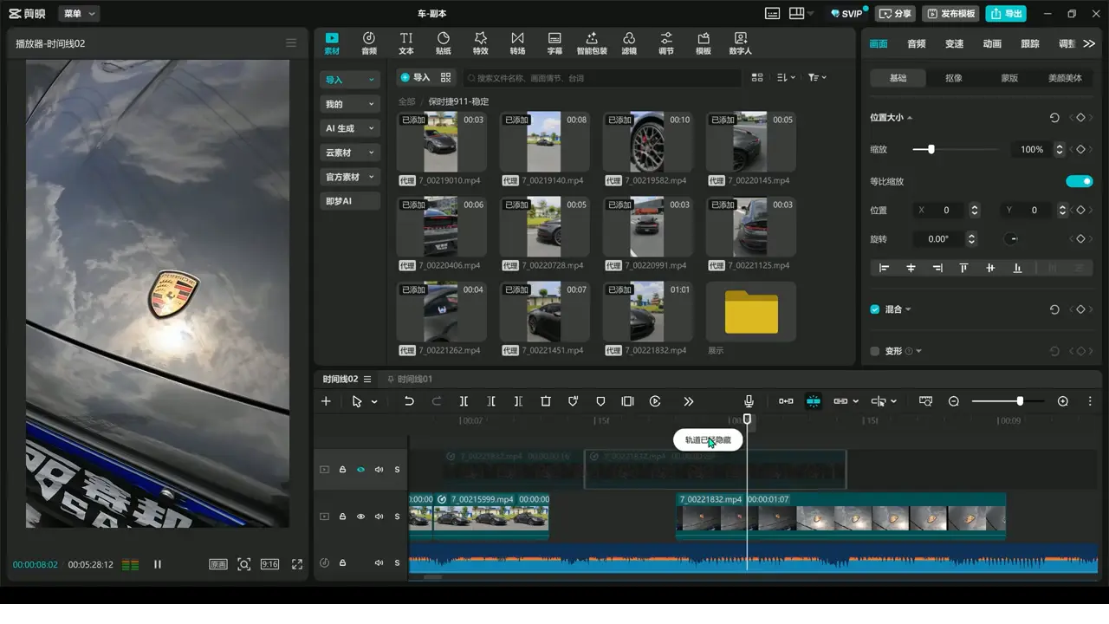Open the 模板 templates icon

[704, 43]
